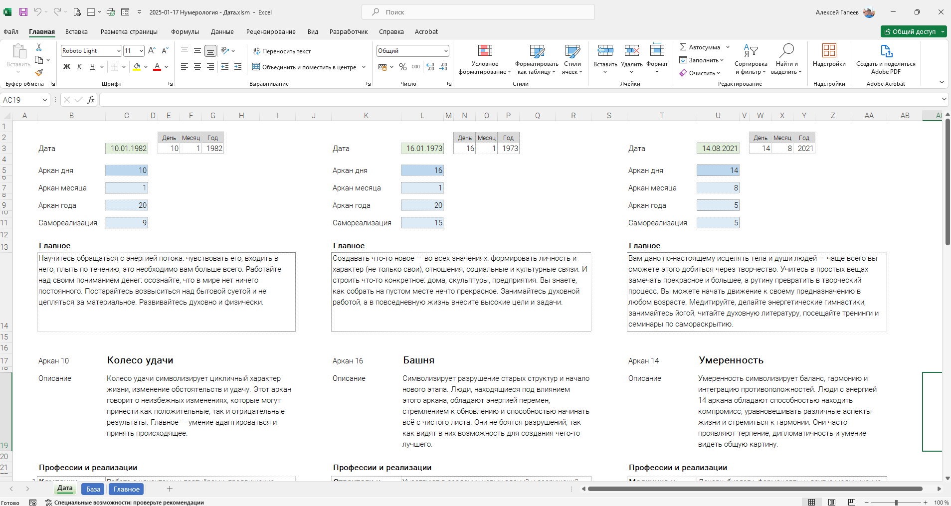Open Sort and Filter (Сортировка и фильтр)
The image size is (951, 506).
tap(751, 60)
